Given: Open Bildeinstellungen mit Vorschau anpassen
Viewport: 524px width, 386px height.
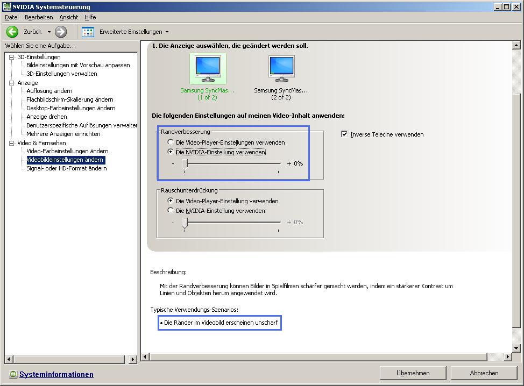Looking at the screenshot, I should pos(78,65).
